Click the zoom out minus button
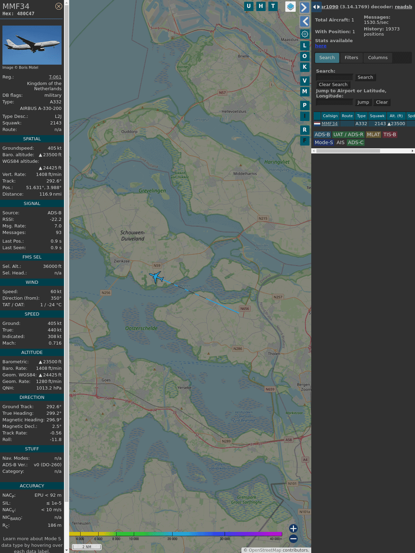This screenshot has width=415, height=553. pos(293,538)
